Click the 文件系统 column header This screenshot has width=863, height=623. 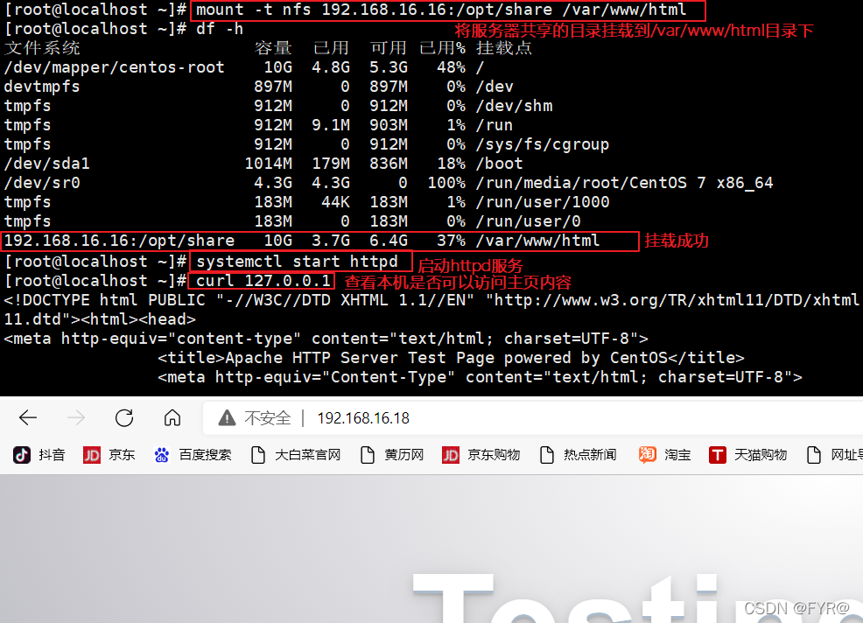click(42, 48)
